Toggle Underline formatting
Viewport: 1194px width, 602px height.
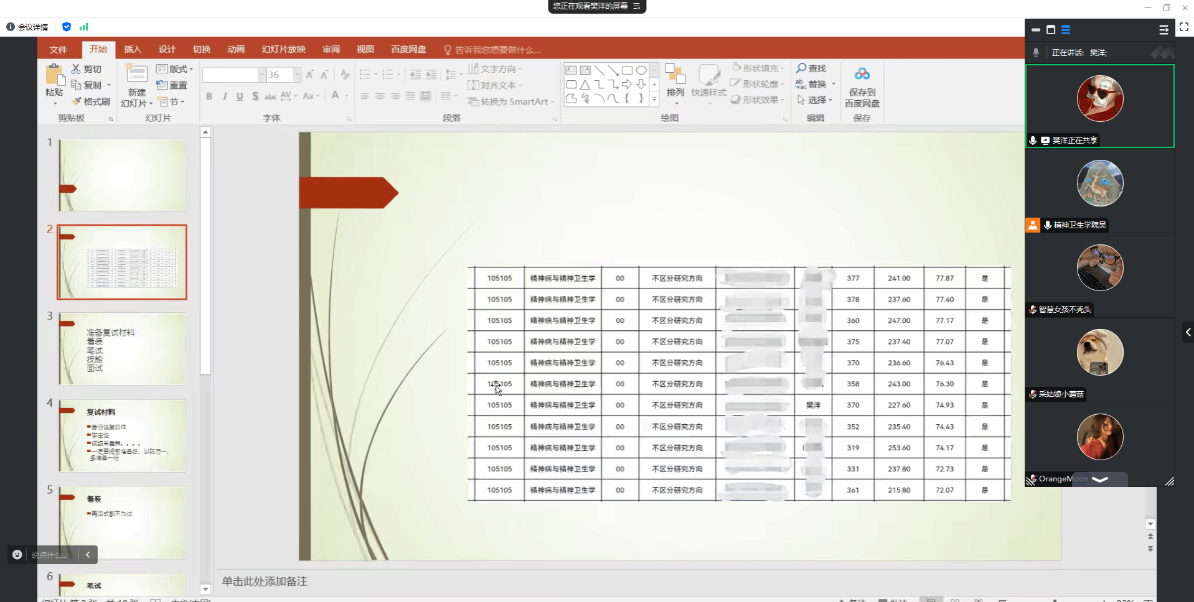point(240,96)
